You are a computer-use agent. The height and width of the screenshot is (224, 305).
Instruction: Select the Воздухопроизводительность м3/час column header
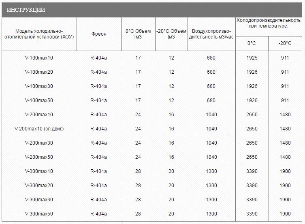[211, 34]
